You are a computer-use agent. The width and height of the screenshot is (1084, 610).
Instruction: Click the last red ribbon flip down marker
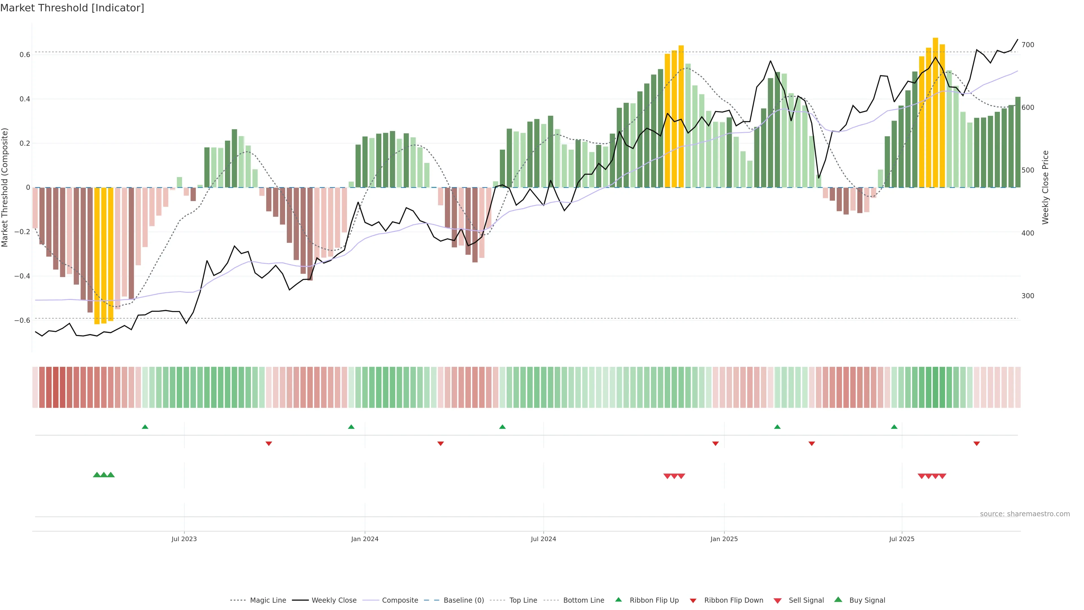(x=977, y=443)
